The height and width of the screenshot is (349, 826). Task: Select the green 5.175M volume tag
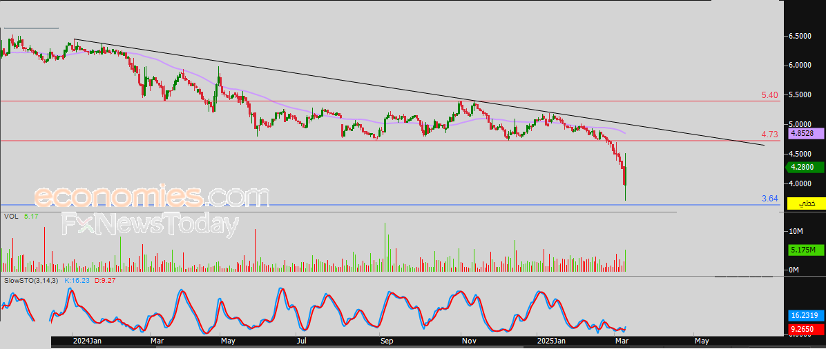[805, 250]
